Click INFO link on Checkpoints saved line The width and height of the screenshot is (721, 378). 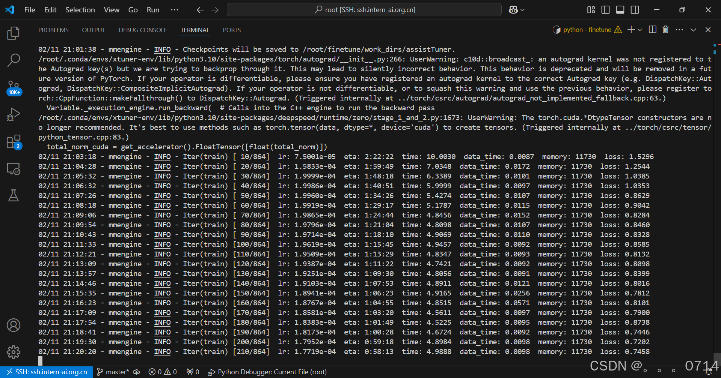(x=162, y=49)
